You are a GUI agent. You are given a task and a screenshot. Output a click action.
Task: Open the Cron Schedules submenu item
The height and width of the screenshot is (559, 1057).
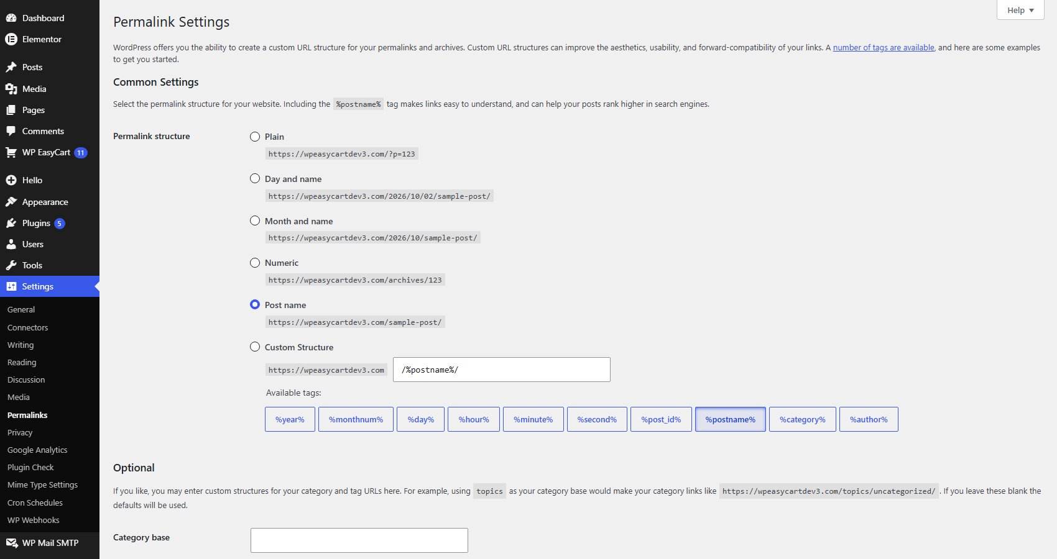(35, 502)
